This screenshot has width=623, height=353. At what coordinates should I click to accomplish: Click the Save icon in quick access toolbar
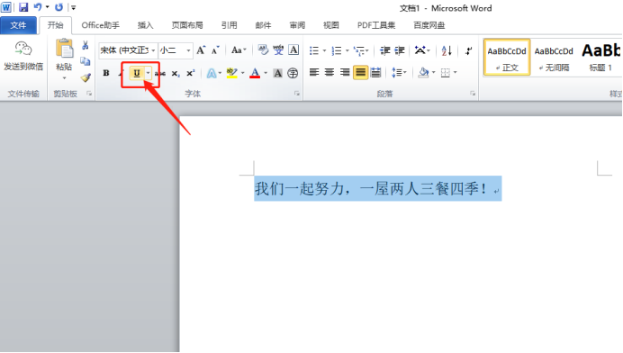tap(23, 7)
